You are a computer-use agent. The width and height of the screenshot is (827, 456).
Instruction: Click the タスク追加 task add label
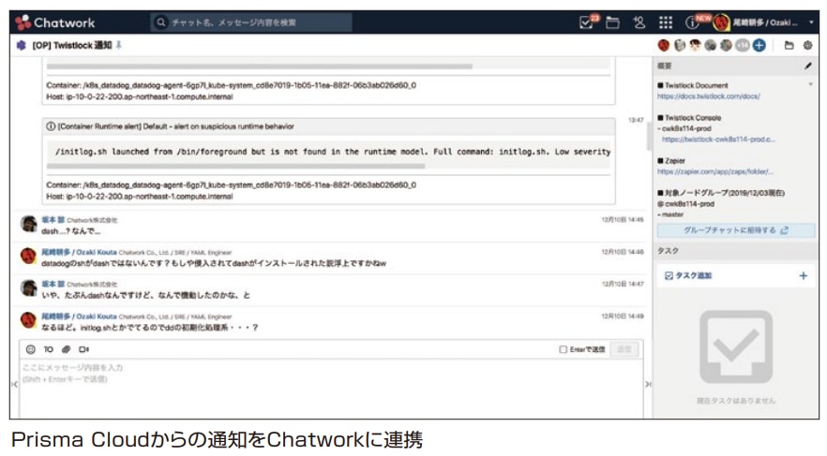click(693, 275)
